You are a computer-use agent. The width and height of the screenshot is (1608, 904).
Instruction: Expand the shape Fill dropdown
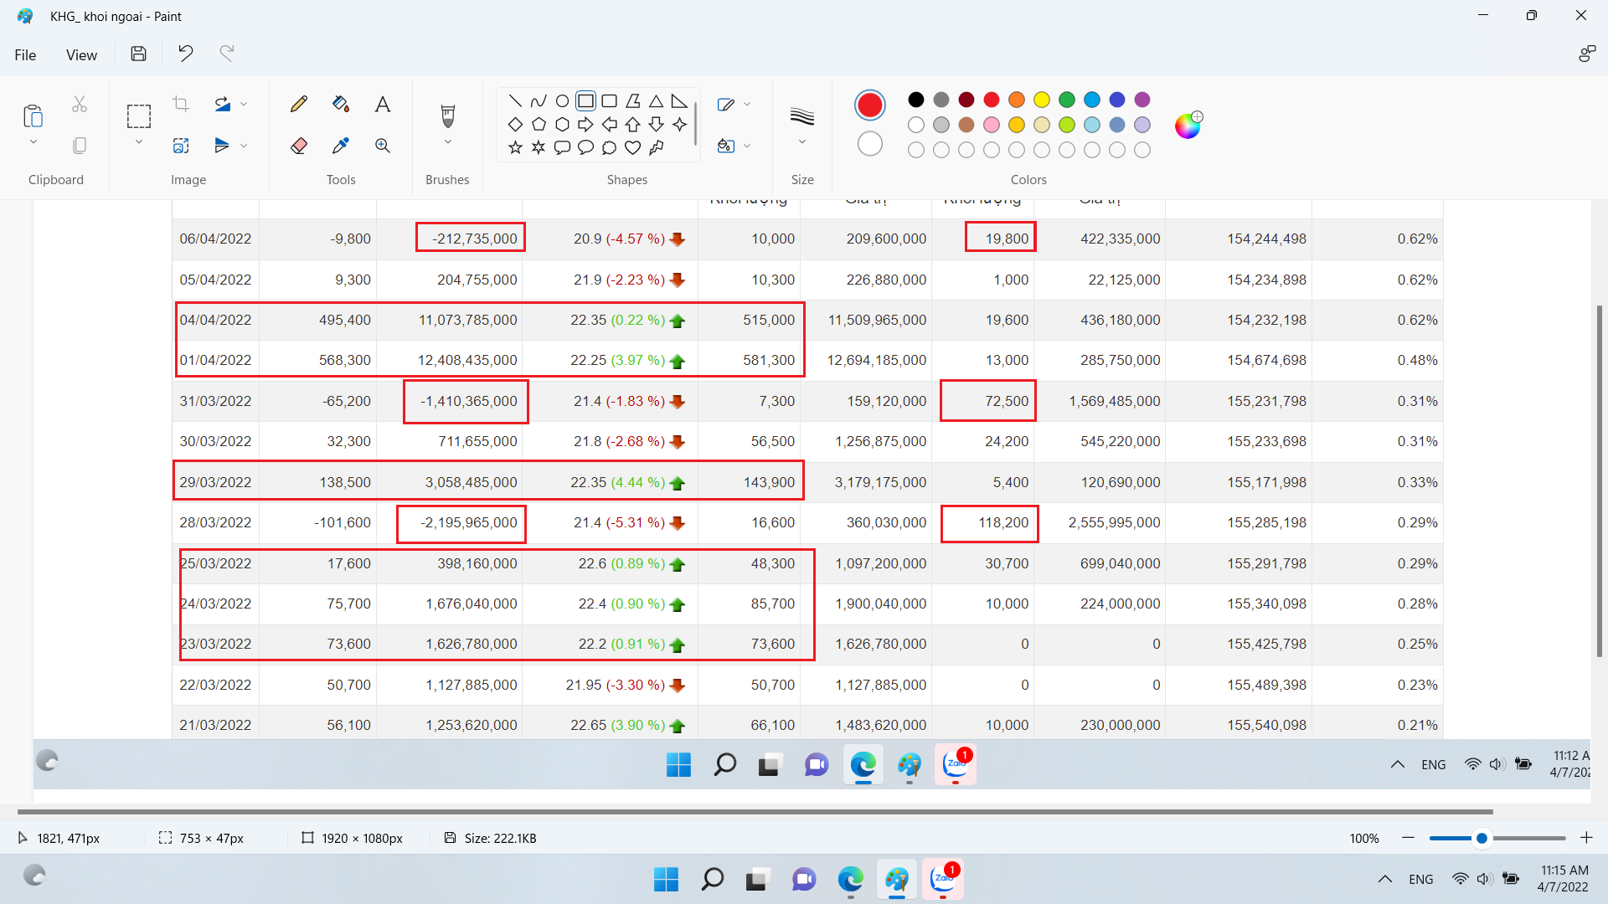tap(747, 146)
